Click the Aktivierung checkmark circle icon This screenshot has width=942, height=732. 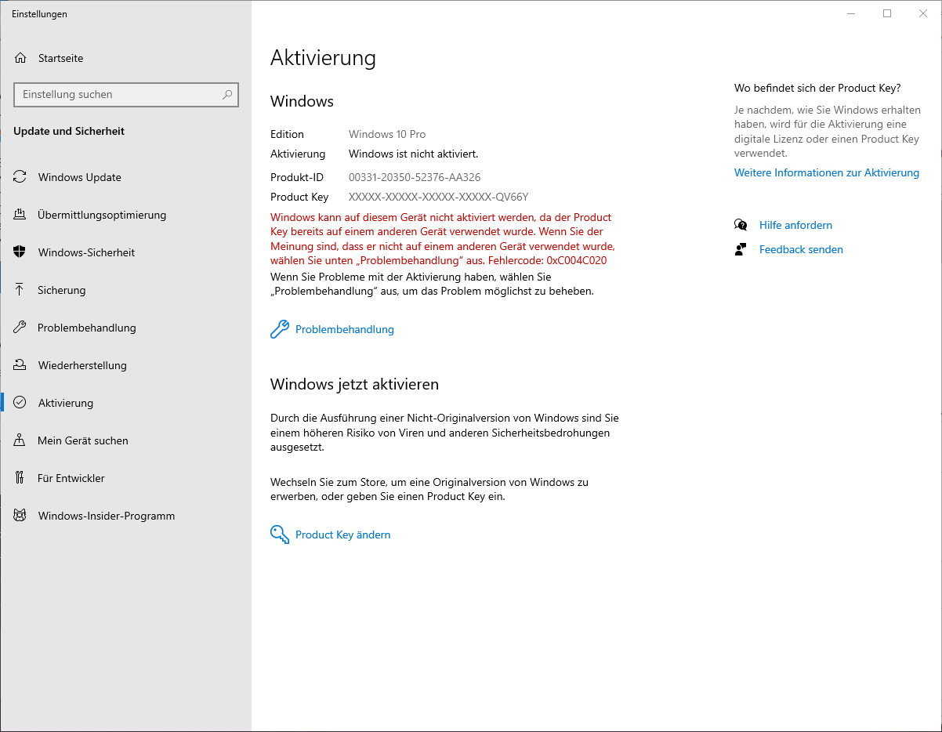tap(20, 403)
